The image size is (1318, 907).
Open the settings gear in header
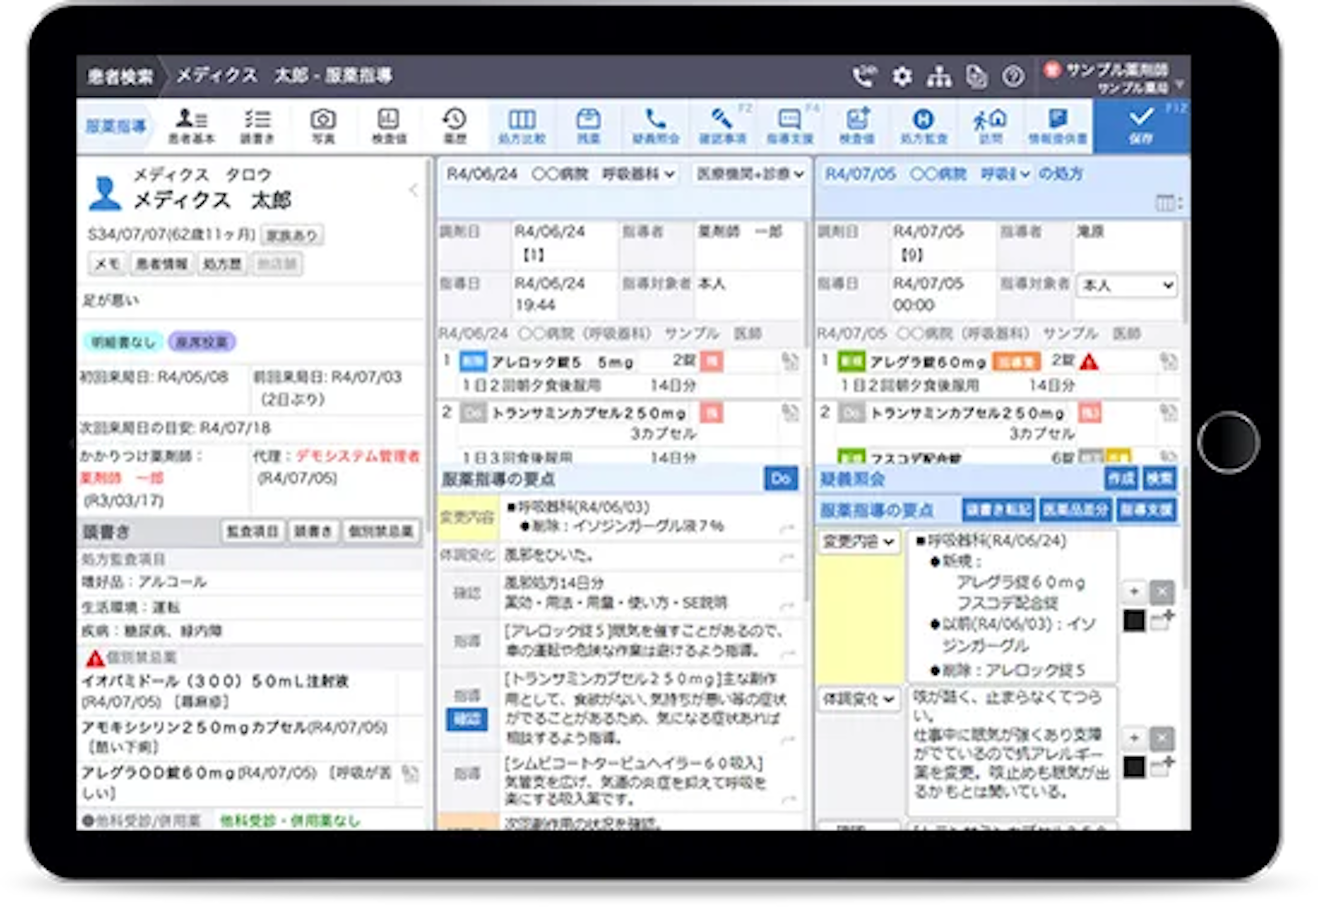[x=902, y=77]
